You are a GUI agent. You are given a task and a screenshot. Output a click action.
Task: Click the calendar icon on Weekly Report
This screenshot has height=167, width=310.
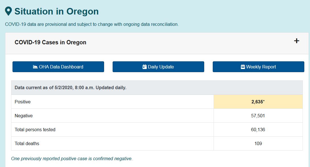(x=243, y=67)
